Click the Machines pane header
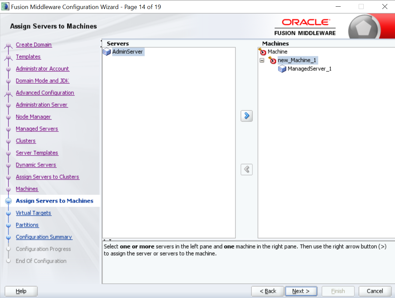Screen dimensions: 395x298 point(275,44)
